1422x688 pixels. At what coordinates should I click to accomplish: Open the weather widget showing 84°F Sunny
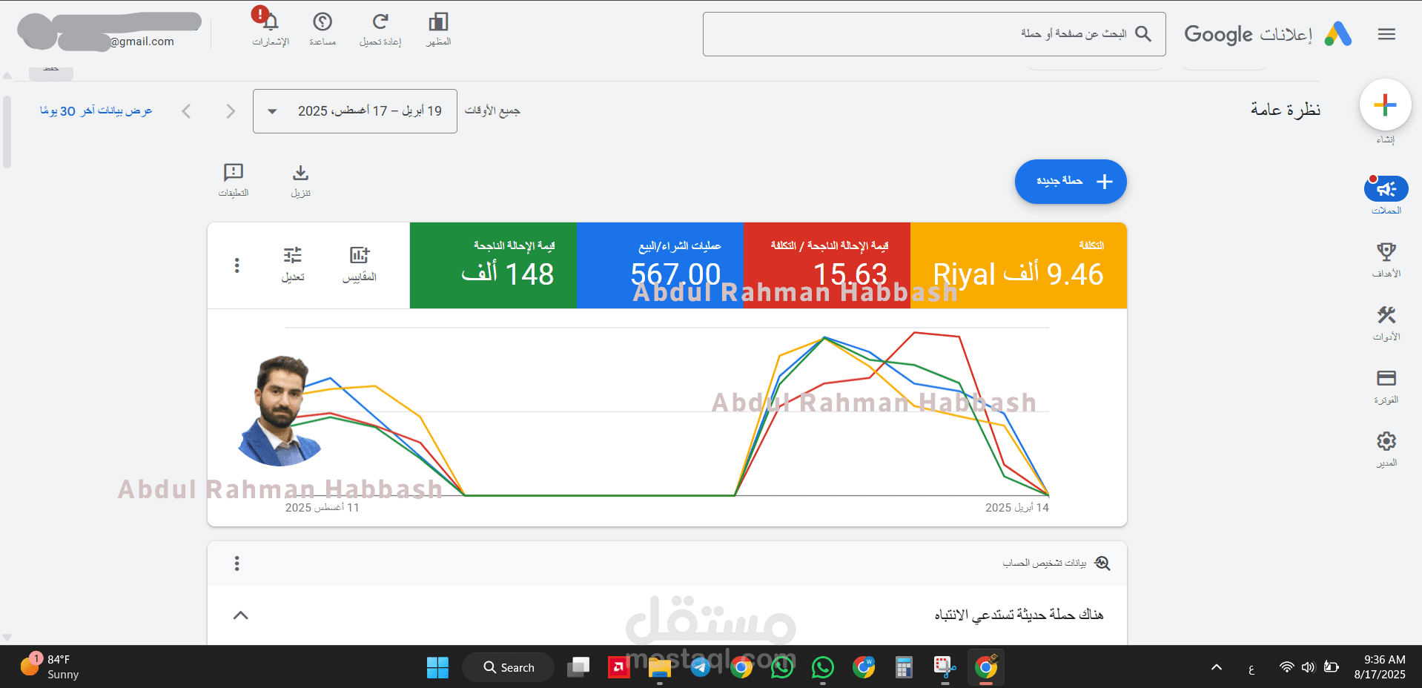[x=50, y=666]
